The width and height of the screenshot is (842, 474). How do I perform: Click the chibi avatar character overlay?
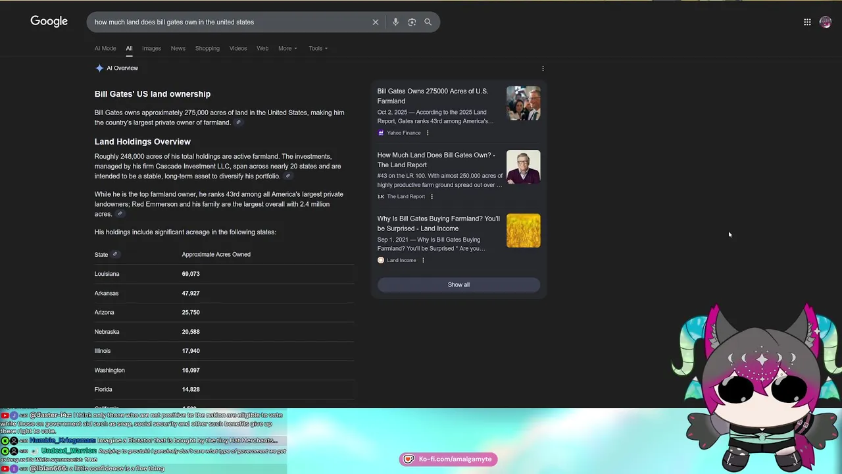756,388
